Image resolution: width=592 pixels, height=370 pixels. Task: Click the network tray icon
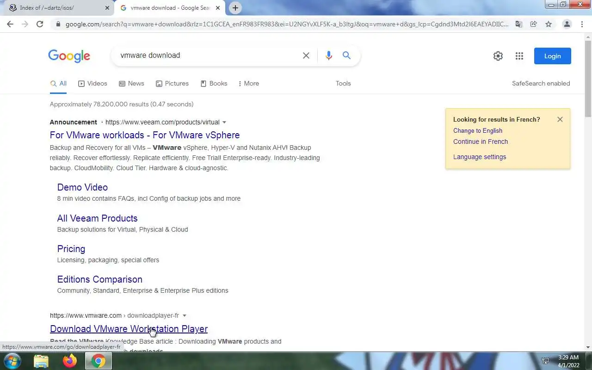tap(545, 361)
